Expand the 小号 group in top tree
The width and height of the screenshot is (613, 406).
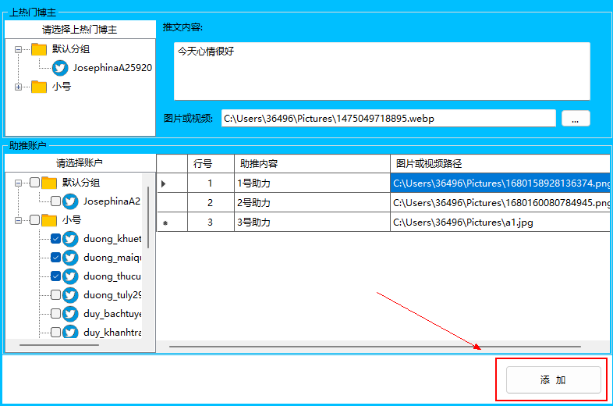(x=18, y=87)
